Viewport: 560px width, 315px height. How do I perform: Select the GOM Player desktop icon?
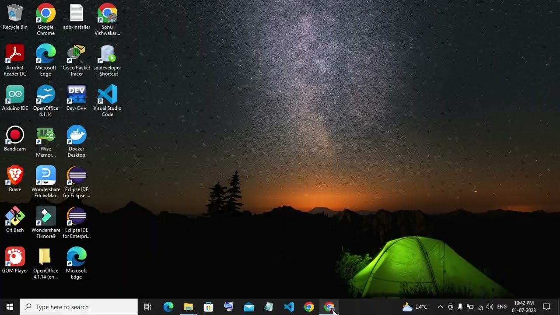coord(15,261)
